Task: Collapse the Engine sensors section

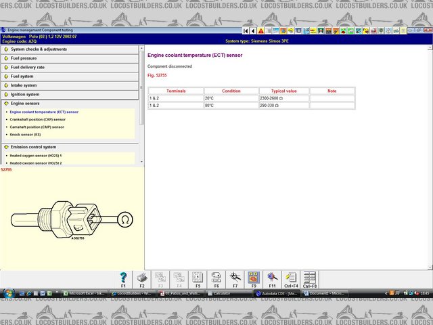Action: point(70,104)
